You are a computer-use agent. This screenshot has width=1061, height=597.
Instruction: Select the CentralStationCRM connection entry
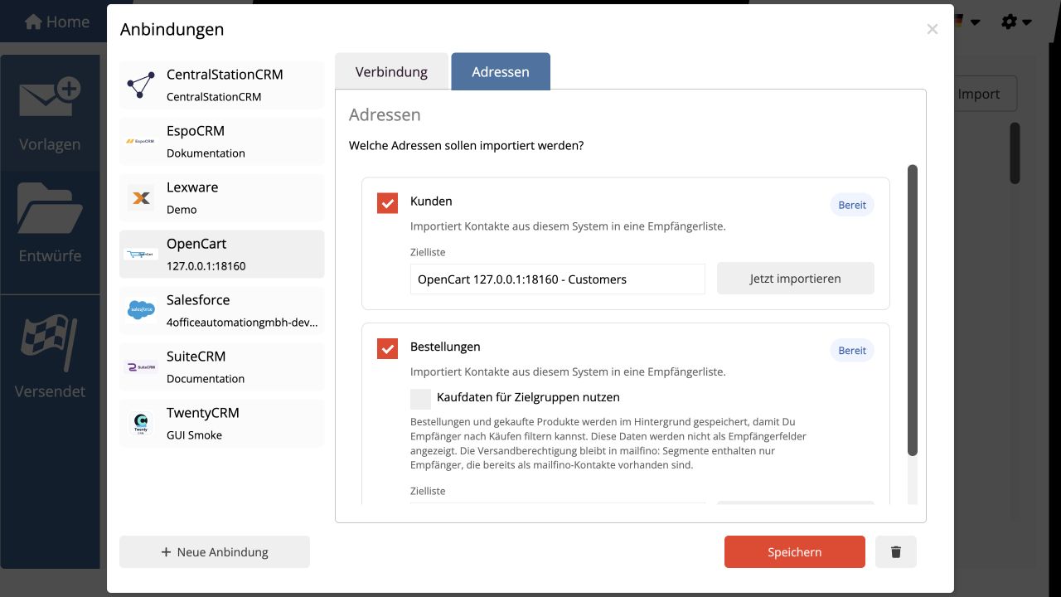[x=222, y=85]
